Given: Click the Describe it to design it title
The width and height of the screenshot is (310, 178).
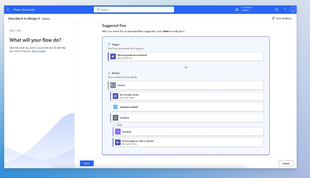Looking at the screenshot, I should (x=24, y=18).
